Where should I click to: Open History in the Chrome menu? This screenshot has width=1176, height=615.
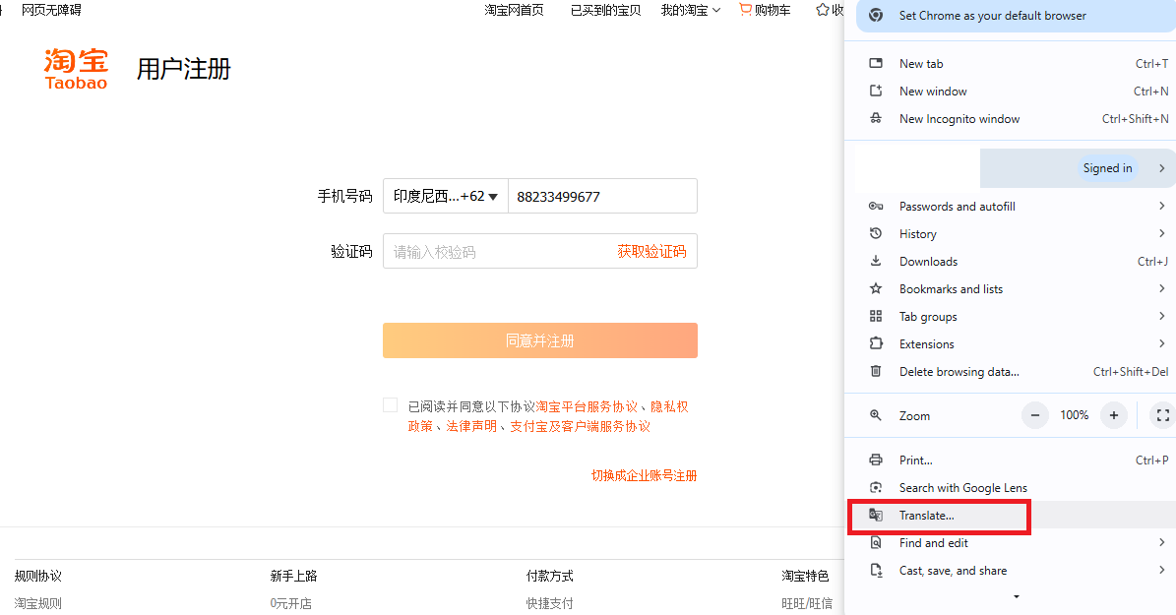click(x=917, y=233)
